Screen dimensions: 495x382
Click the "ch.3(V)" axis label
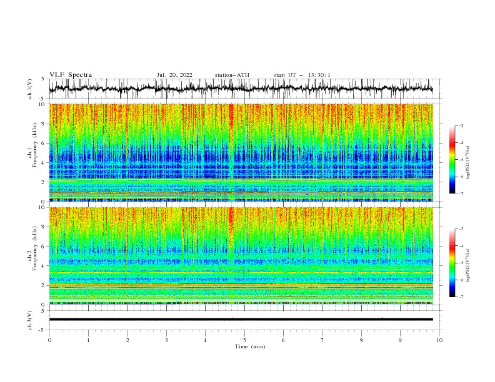tap(30, 320)
